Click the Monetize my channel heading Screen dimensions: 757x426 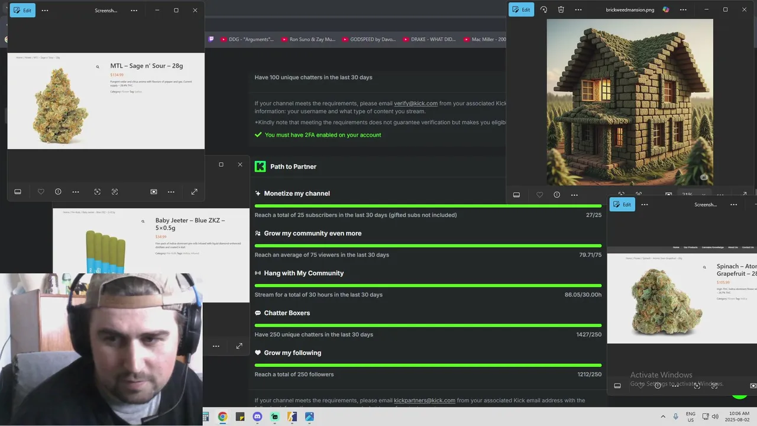point(297,193)
